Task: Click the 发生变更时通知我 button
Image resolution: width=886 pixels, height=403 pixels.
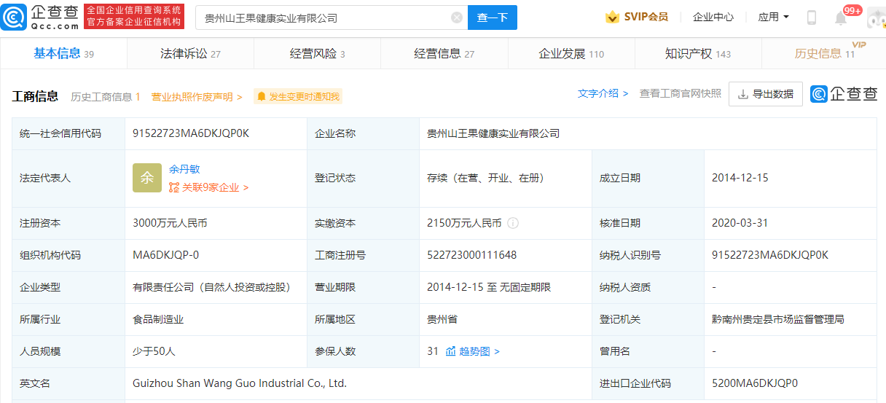Action: click(x=297, y=96)
